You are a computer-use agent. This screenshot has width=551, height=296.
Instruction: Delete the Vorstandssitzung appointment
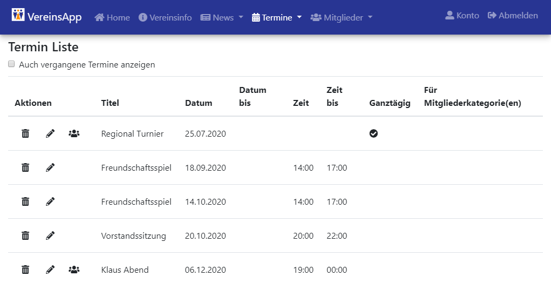point(25,236)
